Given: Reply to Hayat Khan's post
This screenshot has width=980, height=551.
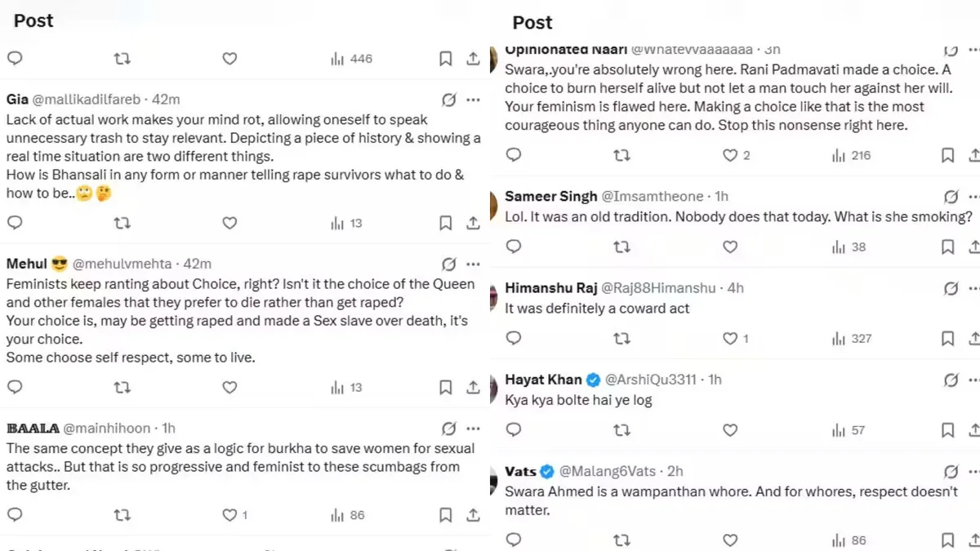Looking at the screenshot, I should pos(514,430).
